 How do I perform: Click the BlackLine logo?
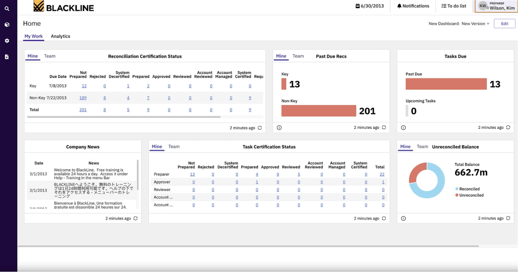(64, 6)
